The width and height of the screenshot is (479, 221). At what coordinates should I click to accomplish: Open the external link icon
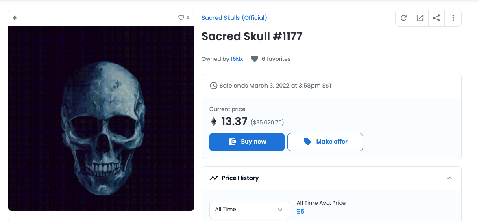click(x=420, y=18)
